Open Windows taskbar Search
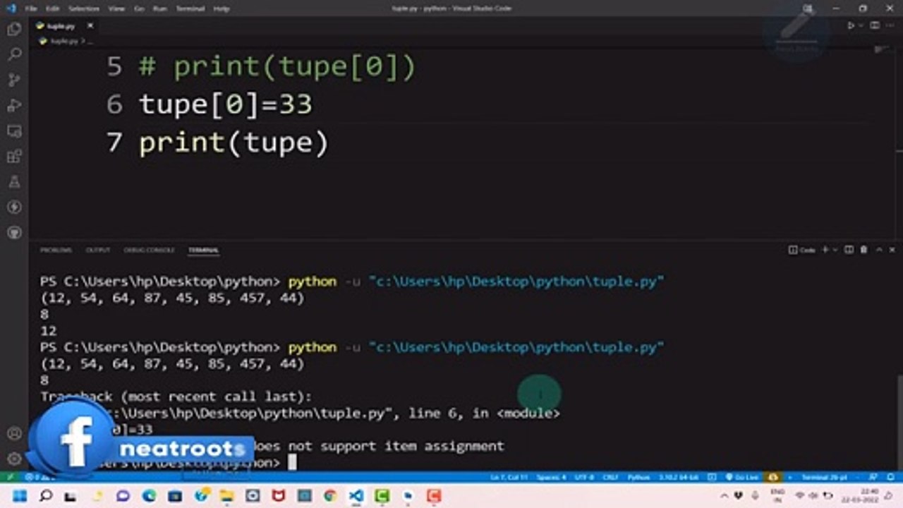The height and width of the screenshot is (508, 903). coord(46,496)
